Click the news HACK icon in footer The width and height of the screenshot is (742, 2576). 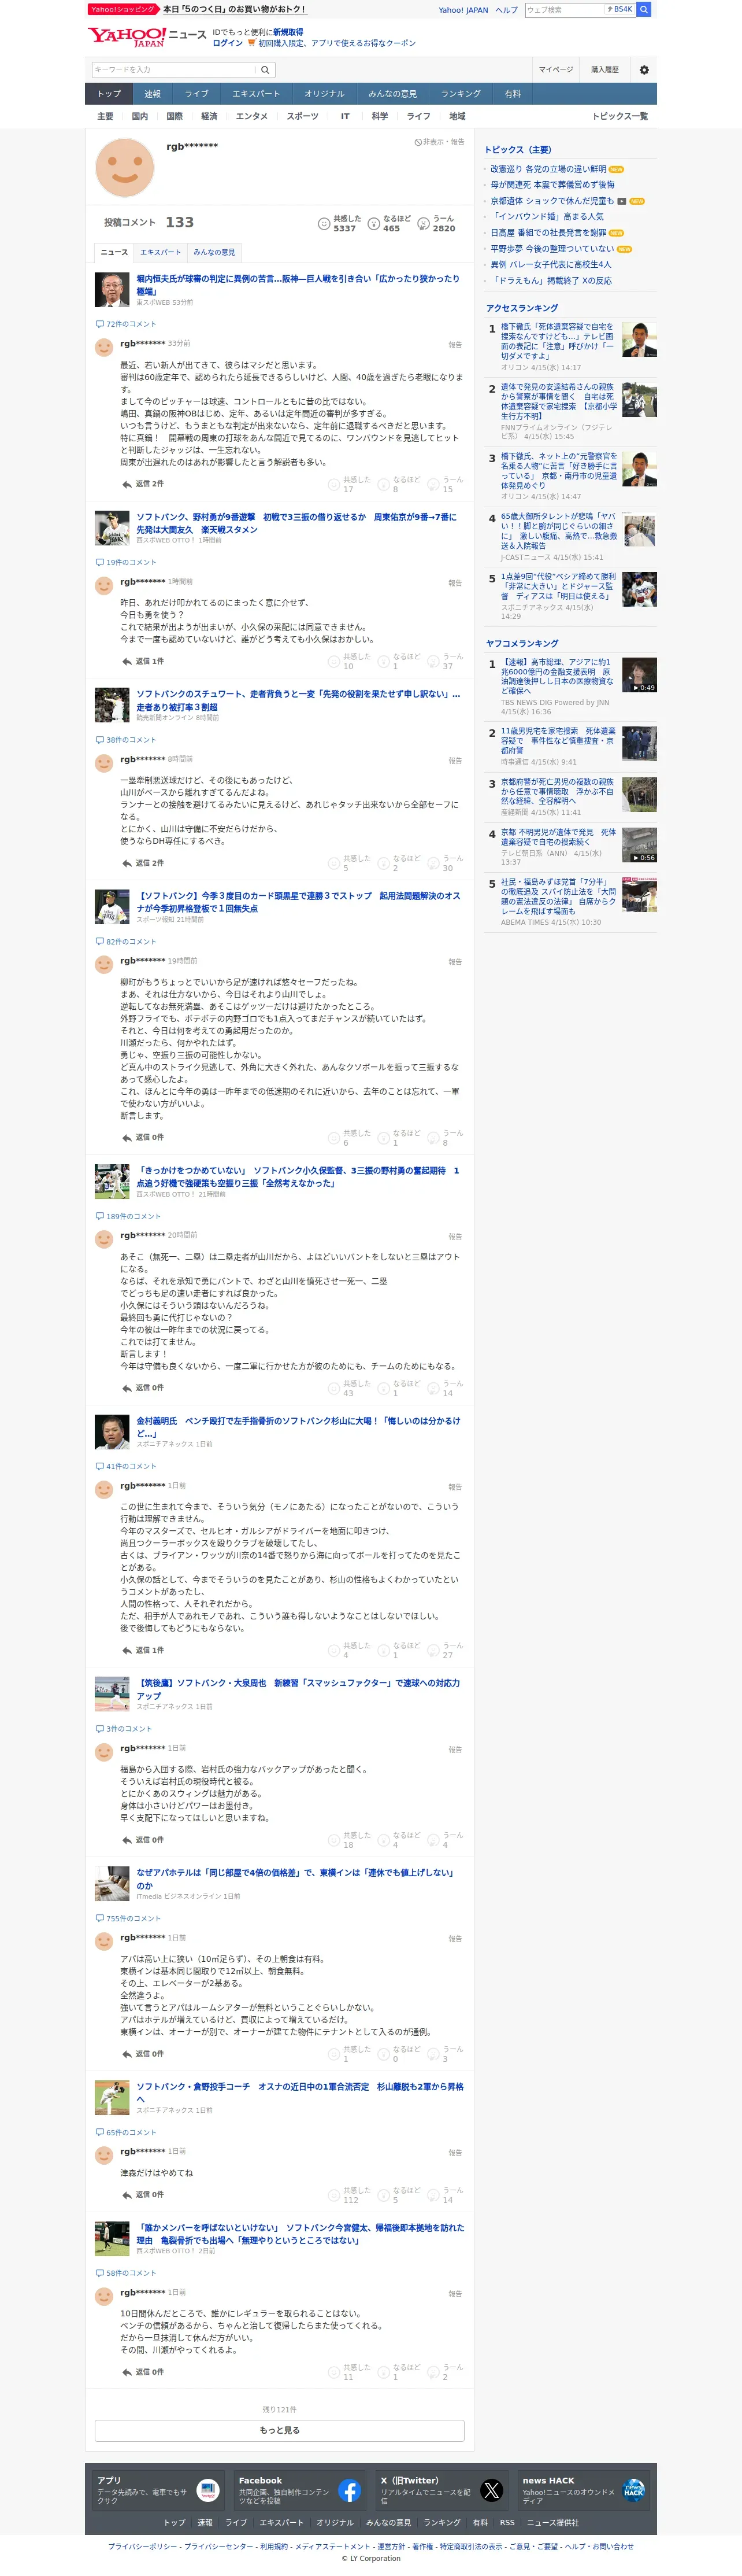tap(633, 2491)
